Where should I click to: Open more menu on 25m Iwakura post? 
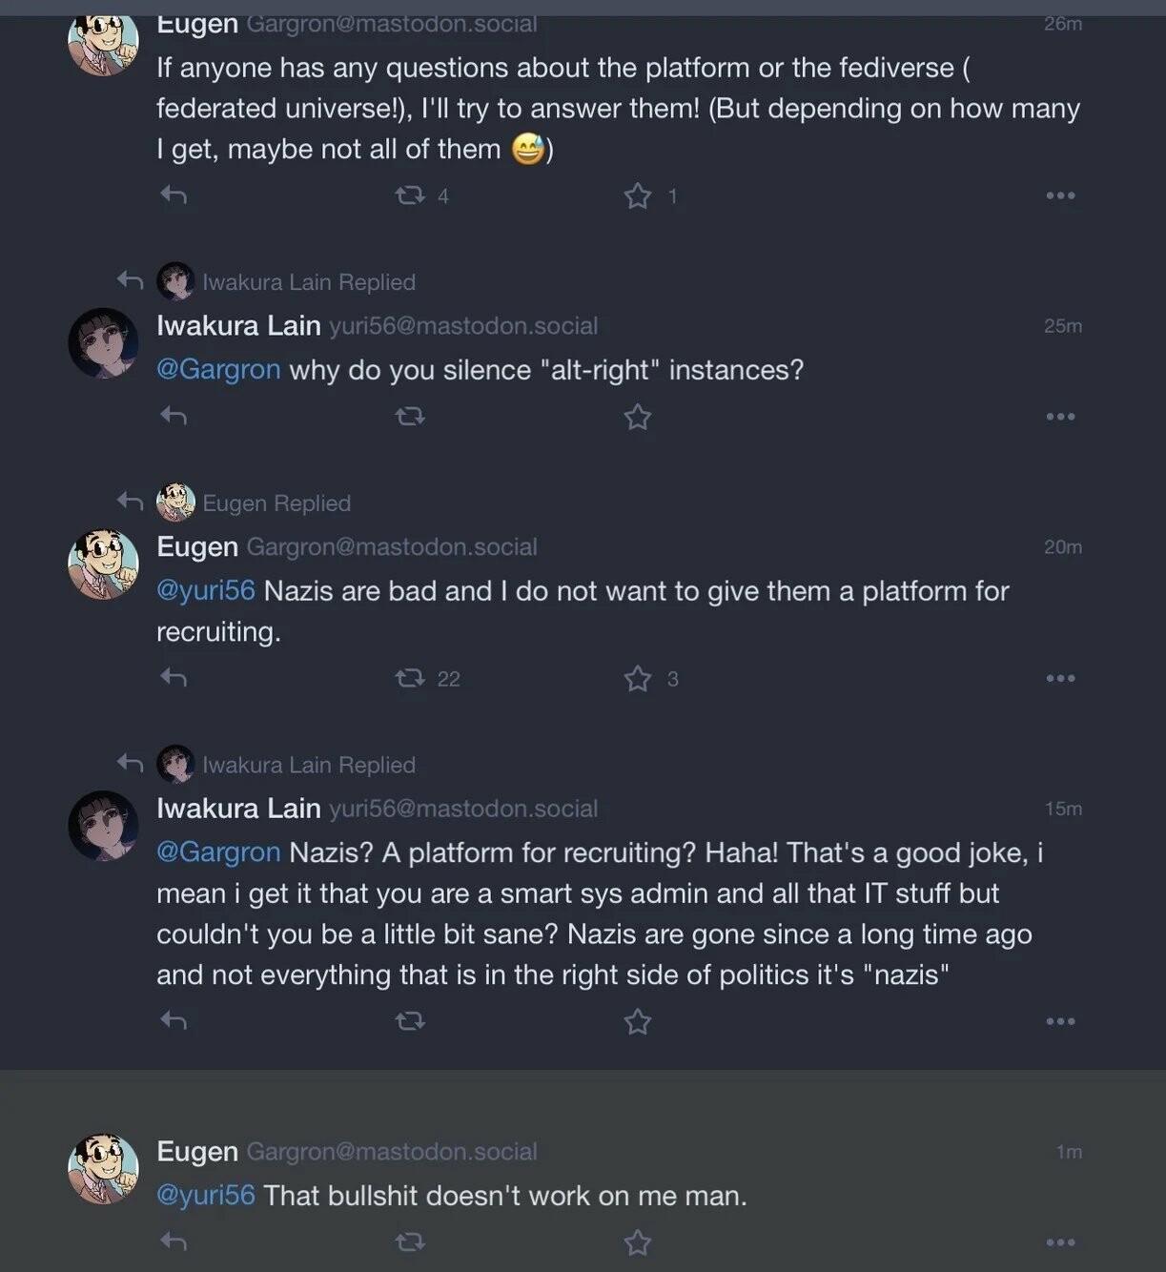point(1060,417)
